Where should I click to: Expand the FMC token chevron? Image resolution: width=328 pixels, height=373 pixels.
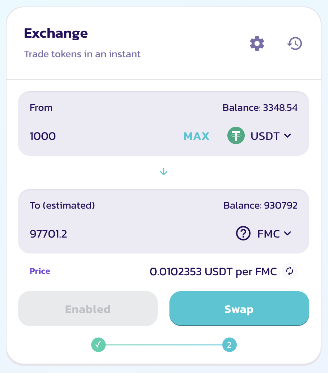pyautogui.click(x=287, y=233)
